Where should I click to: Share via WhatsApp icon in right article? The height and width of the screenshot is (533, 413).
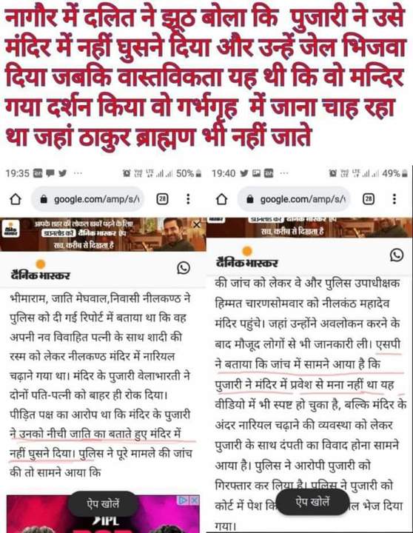(x=397, y=255)
